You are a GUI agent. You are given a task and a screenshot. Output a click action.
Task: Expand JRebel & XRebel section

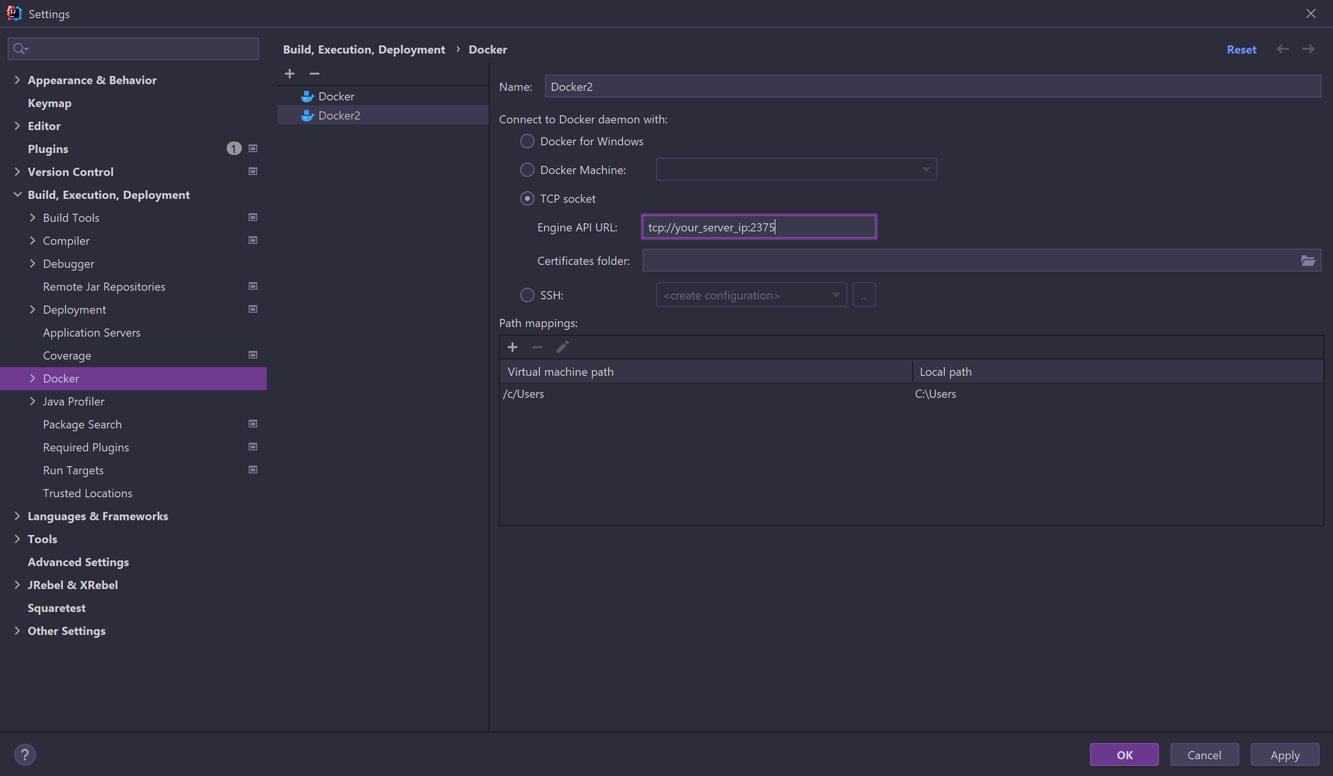click(17, 585)
